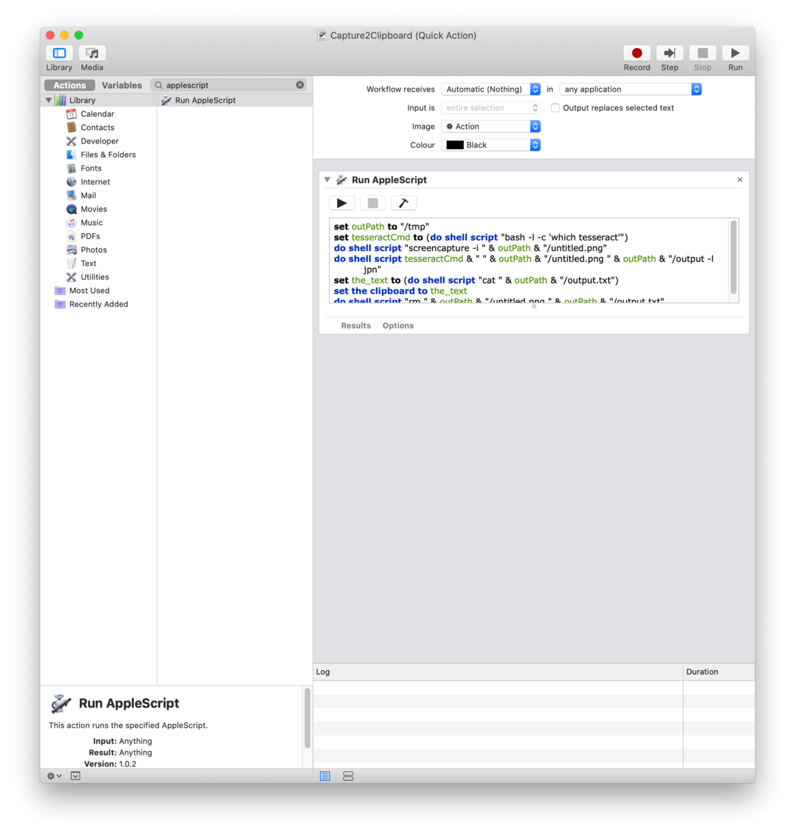The width and height of the screenshot is (795, 836).
Task: Click the Duration column header
Action: (x=719, y=672)
